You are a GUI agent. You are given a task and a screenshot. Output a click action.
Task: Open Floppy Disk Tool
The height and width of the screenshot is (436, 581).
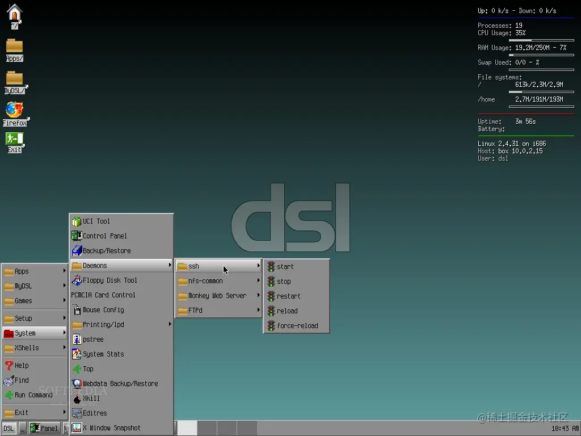pos(121,280)
